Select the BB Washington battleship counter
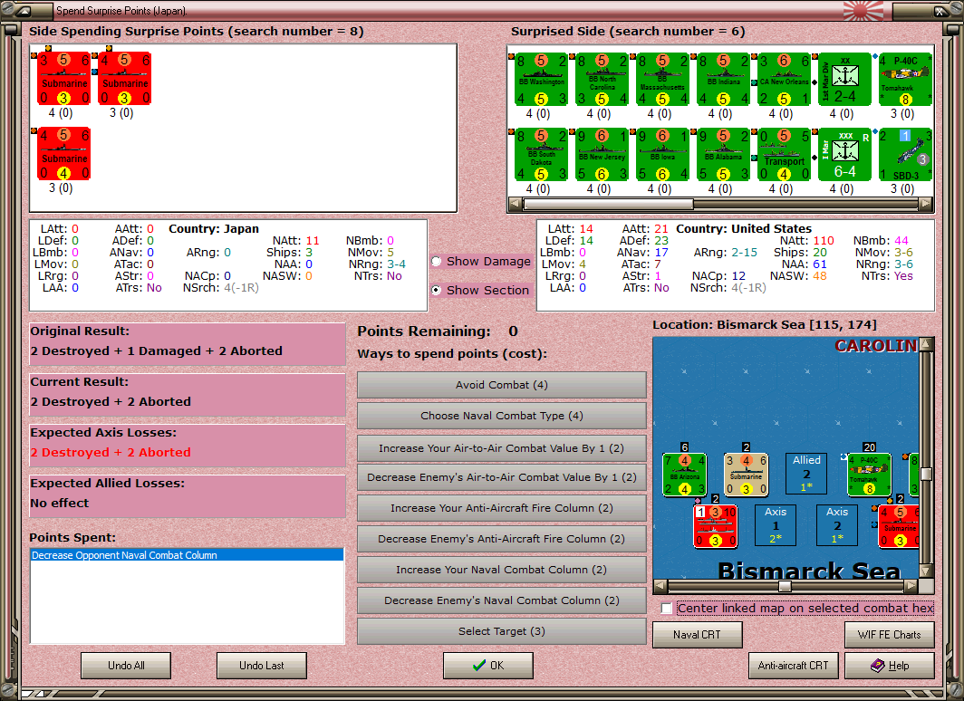The height and width of the screenshot is (701, 964). pos(541,80)
